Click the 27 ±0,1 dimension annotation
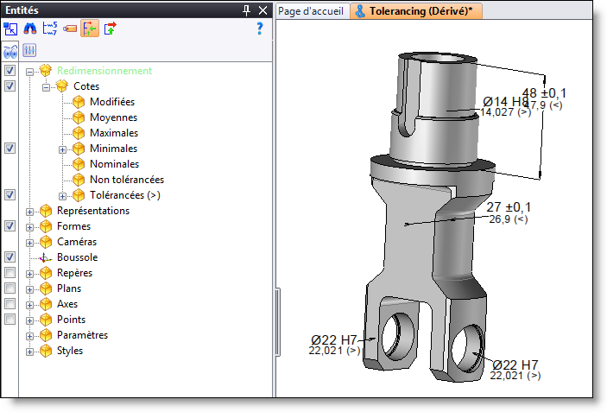Screen dimensions: 607x412 509,207
